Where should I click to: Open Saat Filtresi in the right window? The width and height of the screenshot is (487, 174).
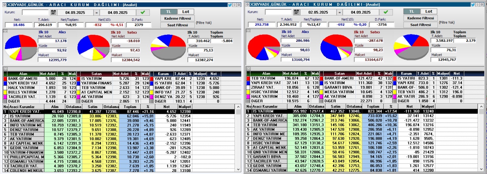[420, 25]
